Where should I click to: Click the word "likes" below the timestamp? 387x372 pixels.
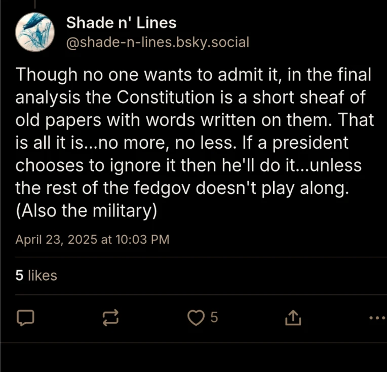coord(42,276)
